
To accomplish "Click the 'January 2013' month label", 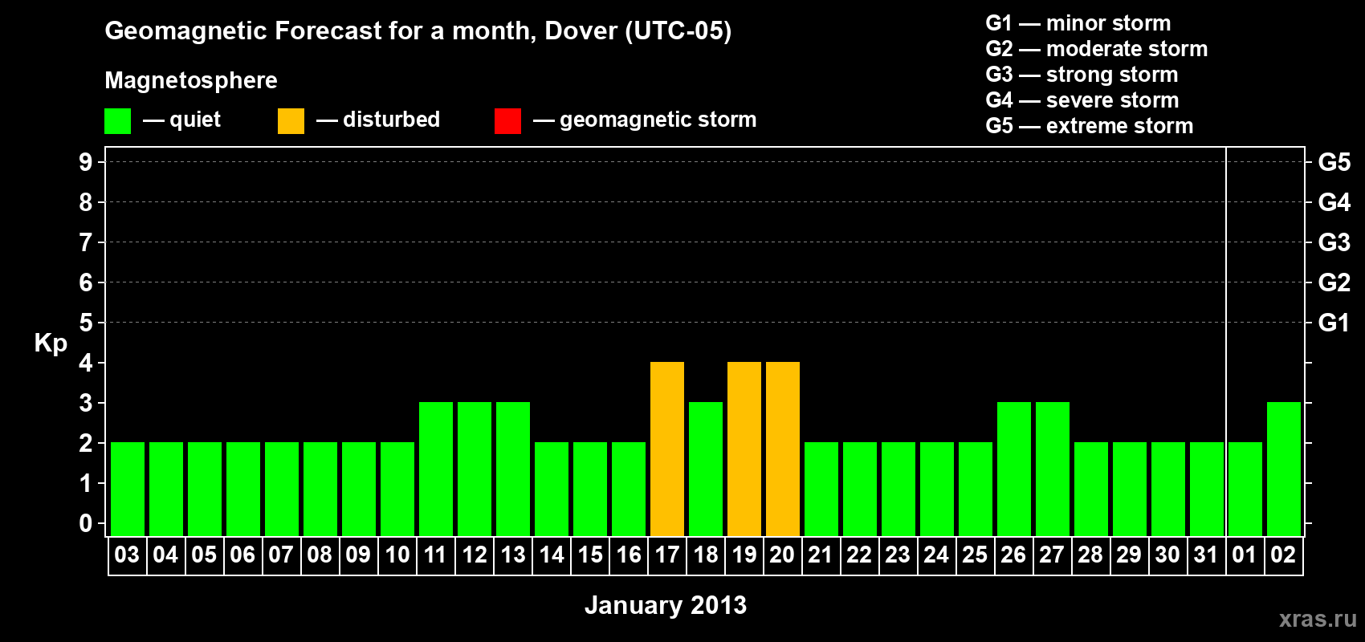I will click(666, 605).
